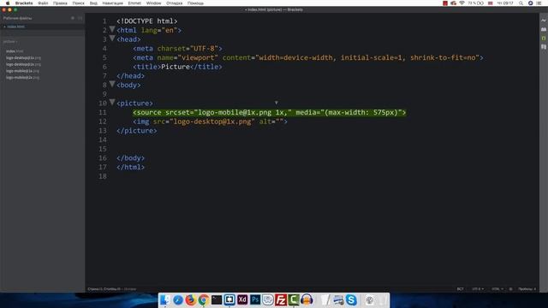This screenshot has height=308, width=548.
Task: Open the green C app in dock
Action: click(294, 300)
